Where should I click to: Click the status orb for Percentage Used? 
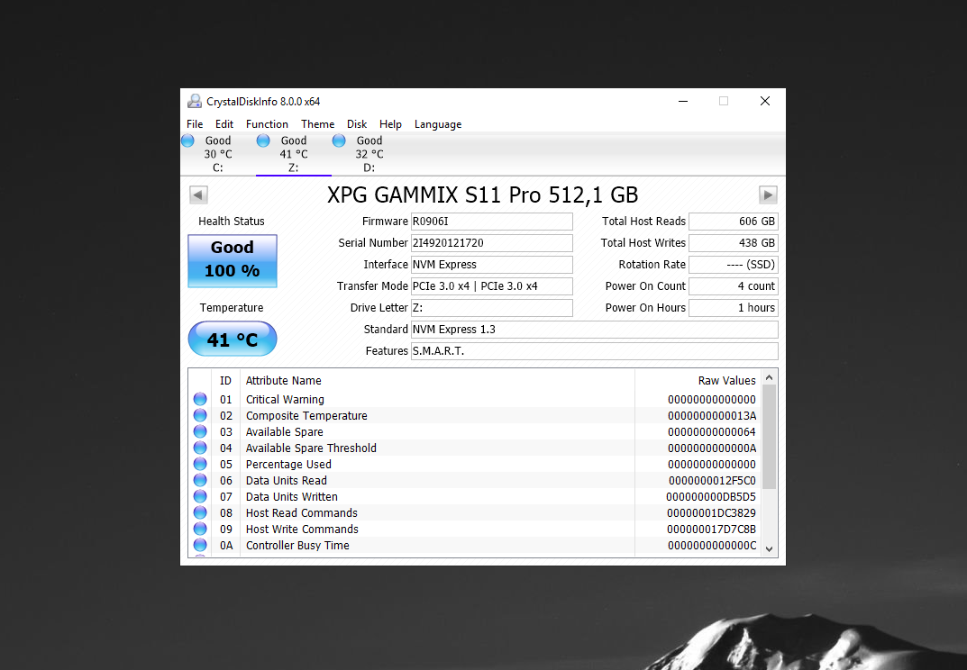point(200,464)
